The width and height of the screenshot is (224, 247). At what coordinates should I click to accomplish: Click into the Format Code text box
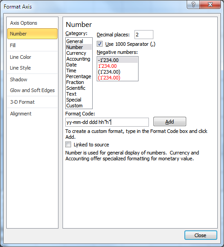(x=107, y=122)
